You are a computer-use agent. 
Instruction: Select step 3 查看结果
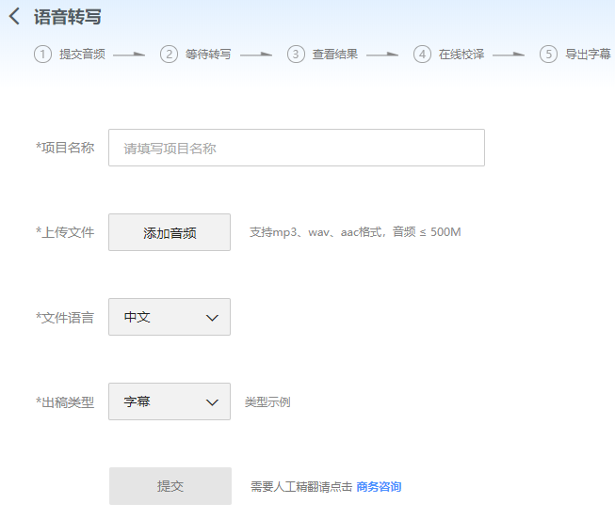322,54
